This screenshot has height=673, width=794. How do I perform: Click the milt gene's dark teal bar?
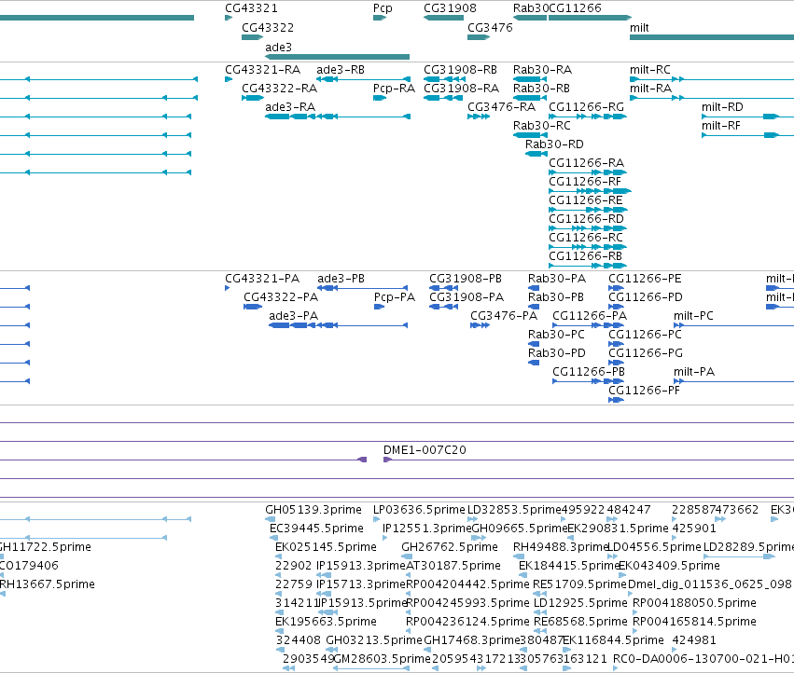pos(712,37)
